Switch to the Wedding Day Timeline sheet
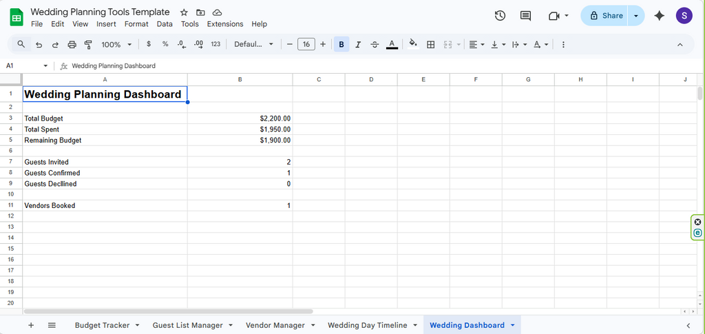705x334 pixels. point(368,325)
